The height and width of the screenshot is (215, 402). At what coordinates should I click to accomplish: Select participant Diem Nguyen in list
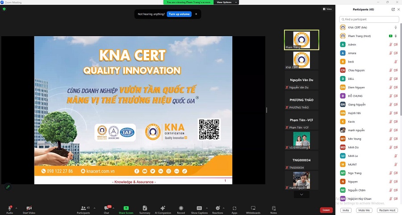(369, 87)
